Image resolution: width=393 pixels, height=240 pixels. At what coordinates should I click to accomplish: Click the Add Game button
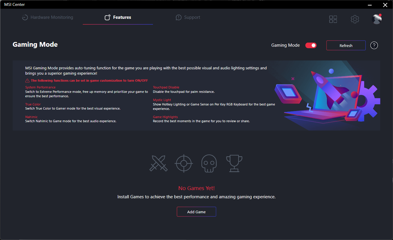[x=196, y=212]
